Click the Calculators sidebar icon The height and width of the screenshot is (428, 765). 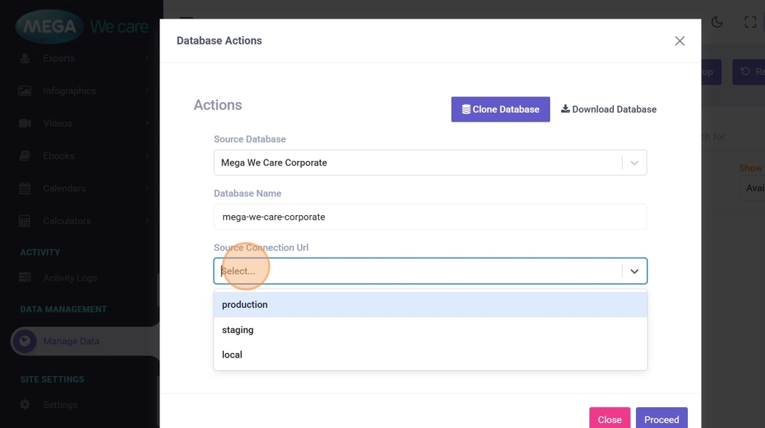25,221
